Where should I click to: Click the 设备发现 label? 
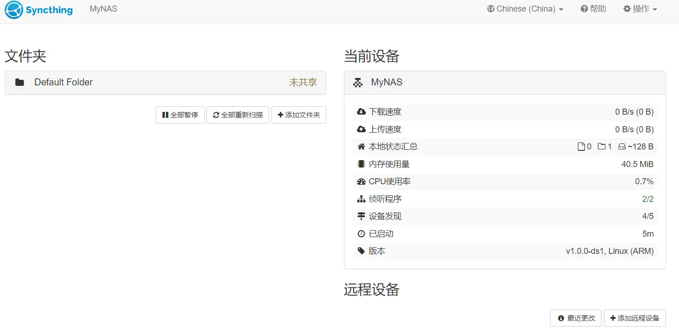click(x=385, y=216)
